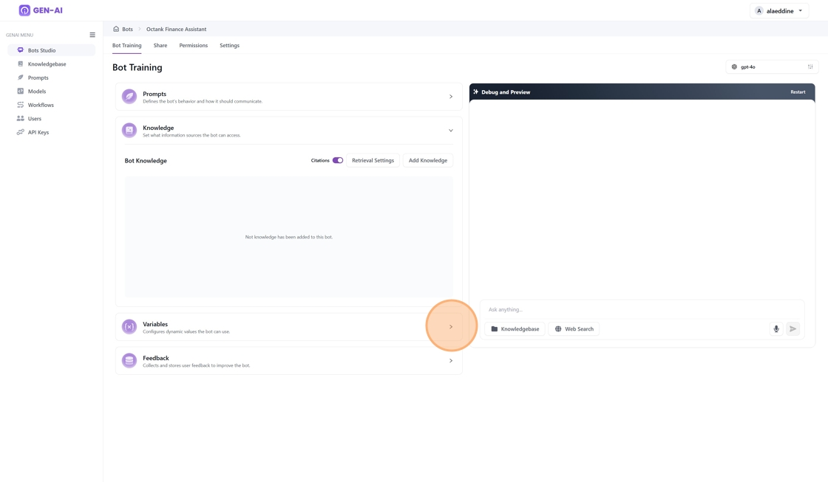Switch to the Permissions tab

(194, 46)
